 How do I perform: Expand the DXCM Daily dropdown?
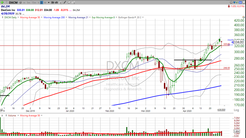pyautogui.click(x=18, y=17)
